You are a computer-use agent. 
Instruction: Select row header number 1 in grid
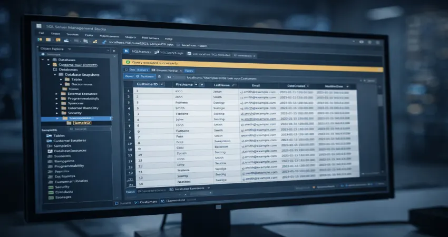pos(129,91)
